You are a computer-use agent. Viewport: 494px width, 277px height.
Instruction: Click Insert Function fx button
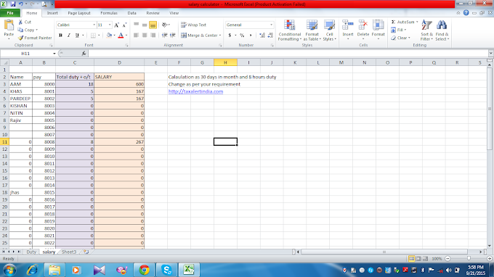(84, 54)
